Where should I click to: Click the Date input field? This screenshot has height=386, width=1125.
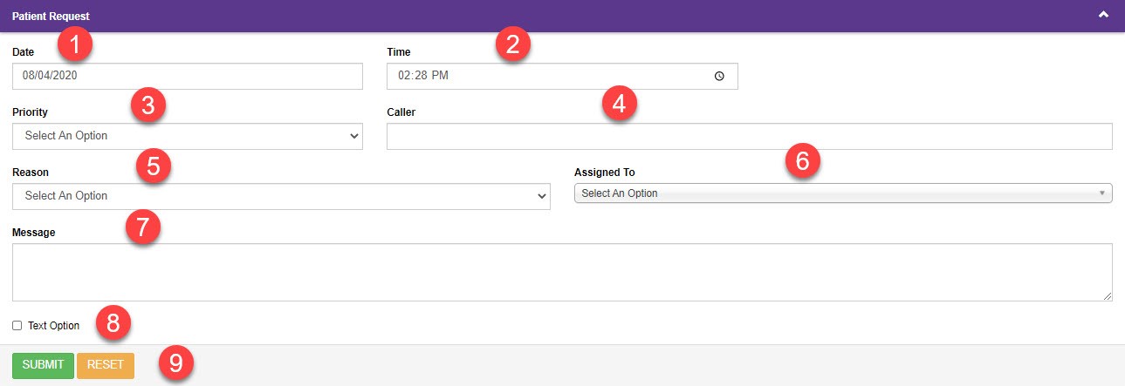[x=188, y=76]
